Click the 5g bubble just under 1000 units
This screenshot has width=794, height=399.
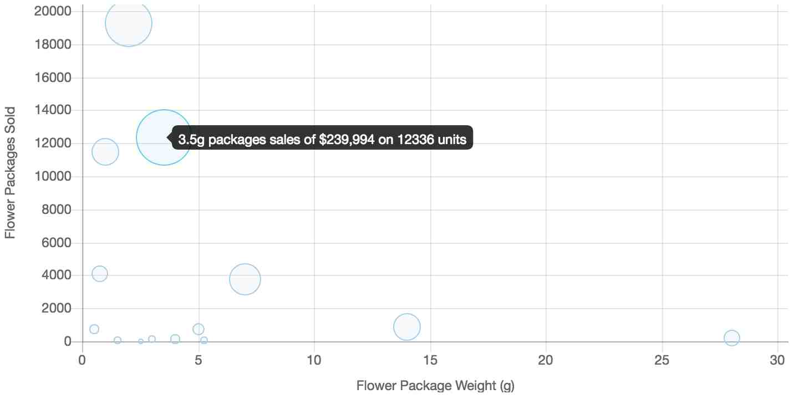(198, 329)
